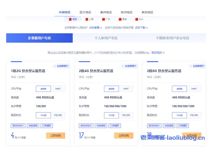Select AMD platform on 2核8G card
Screen dimensions: 212x148
coord(179,89)
